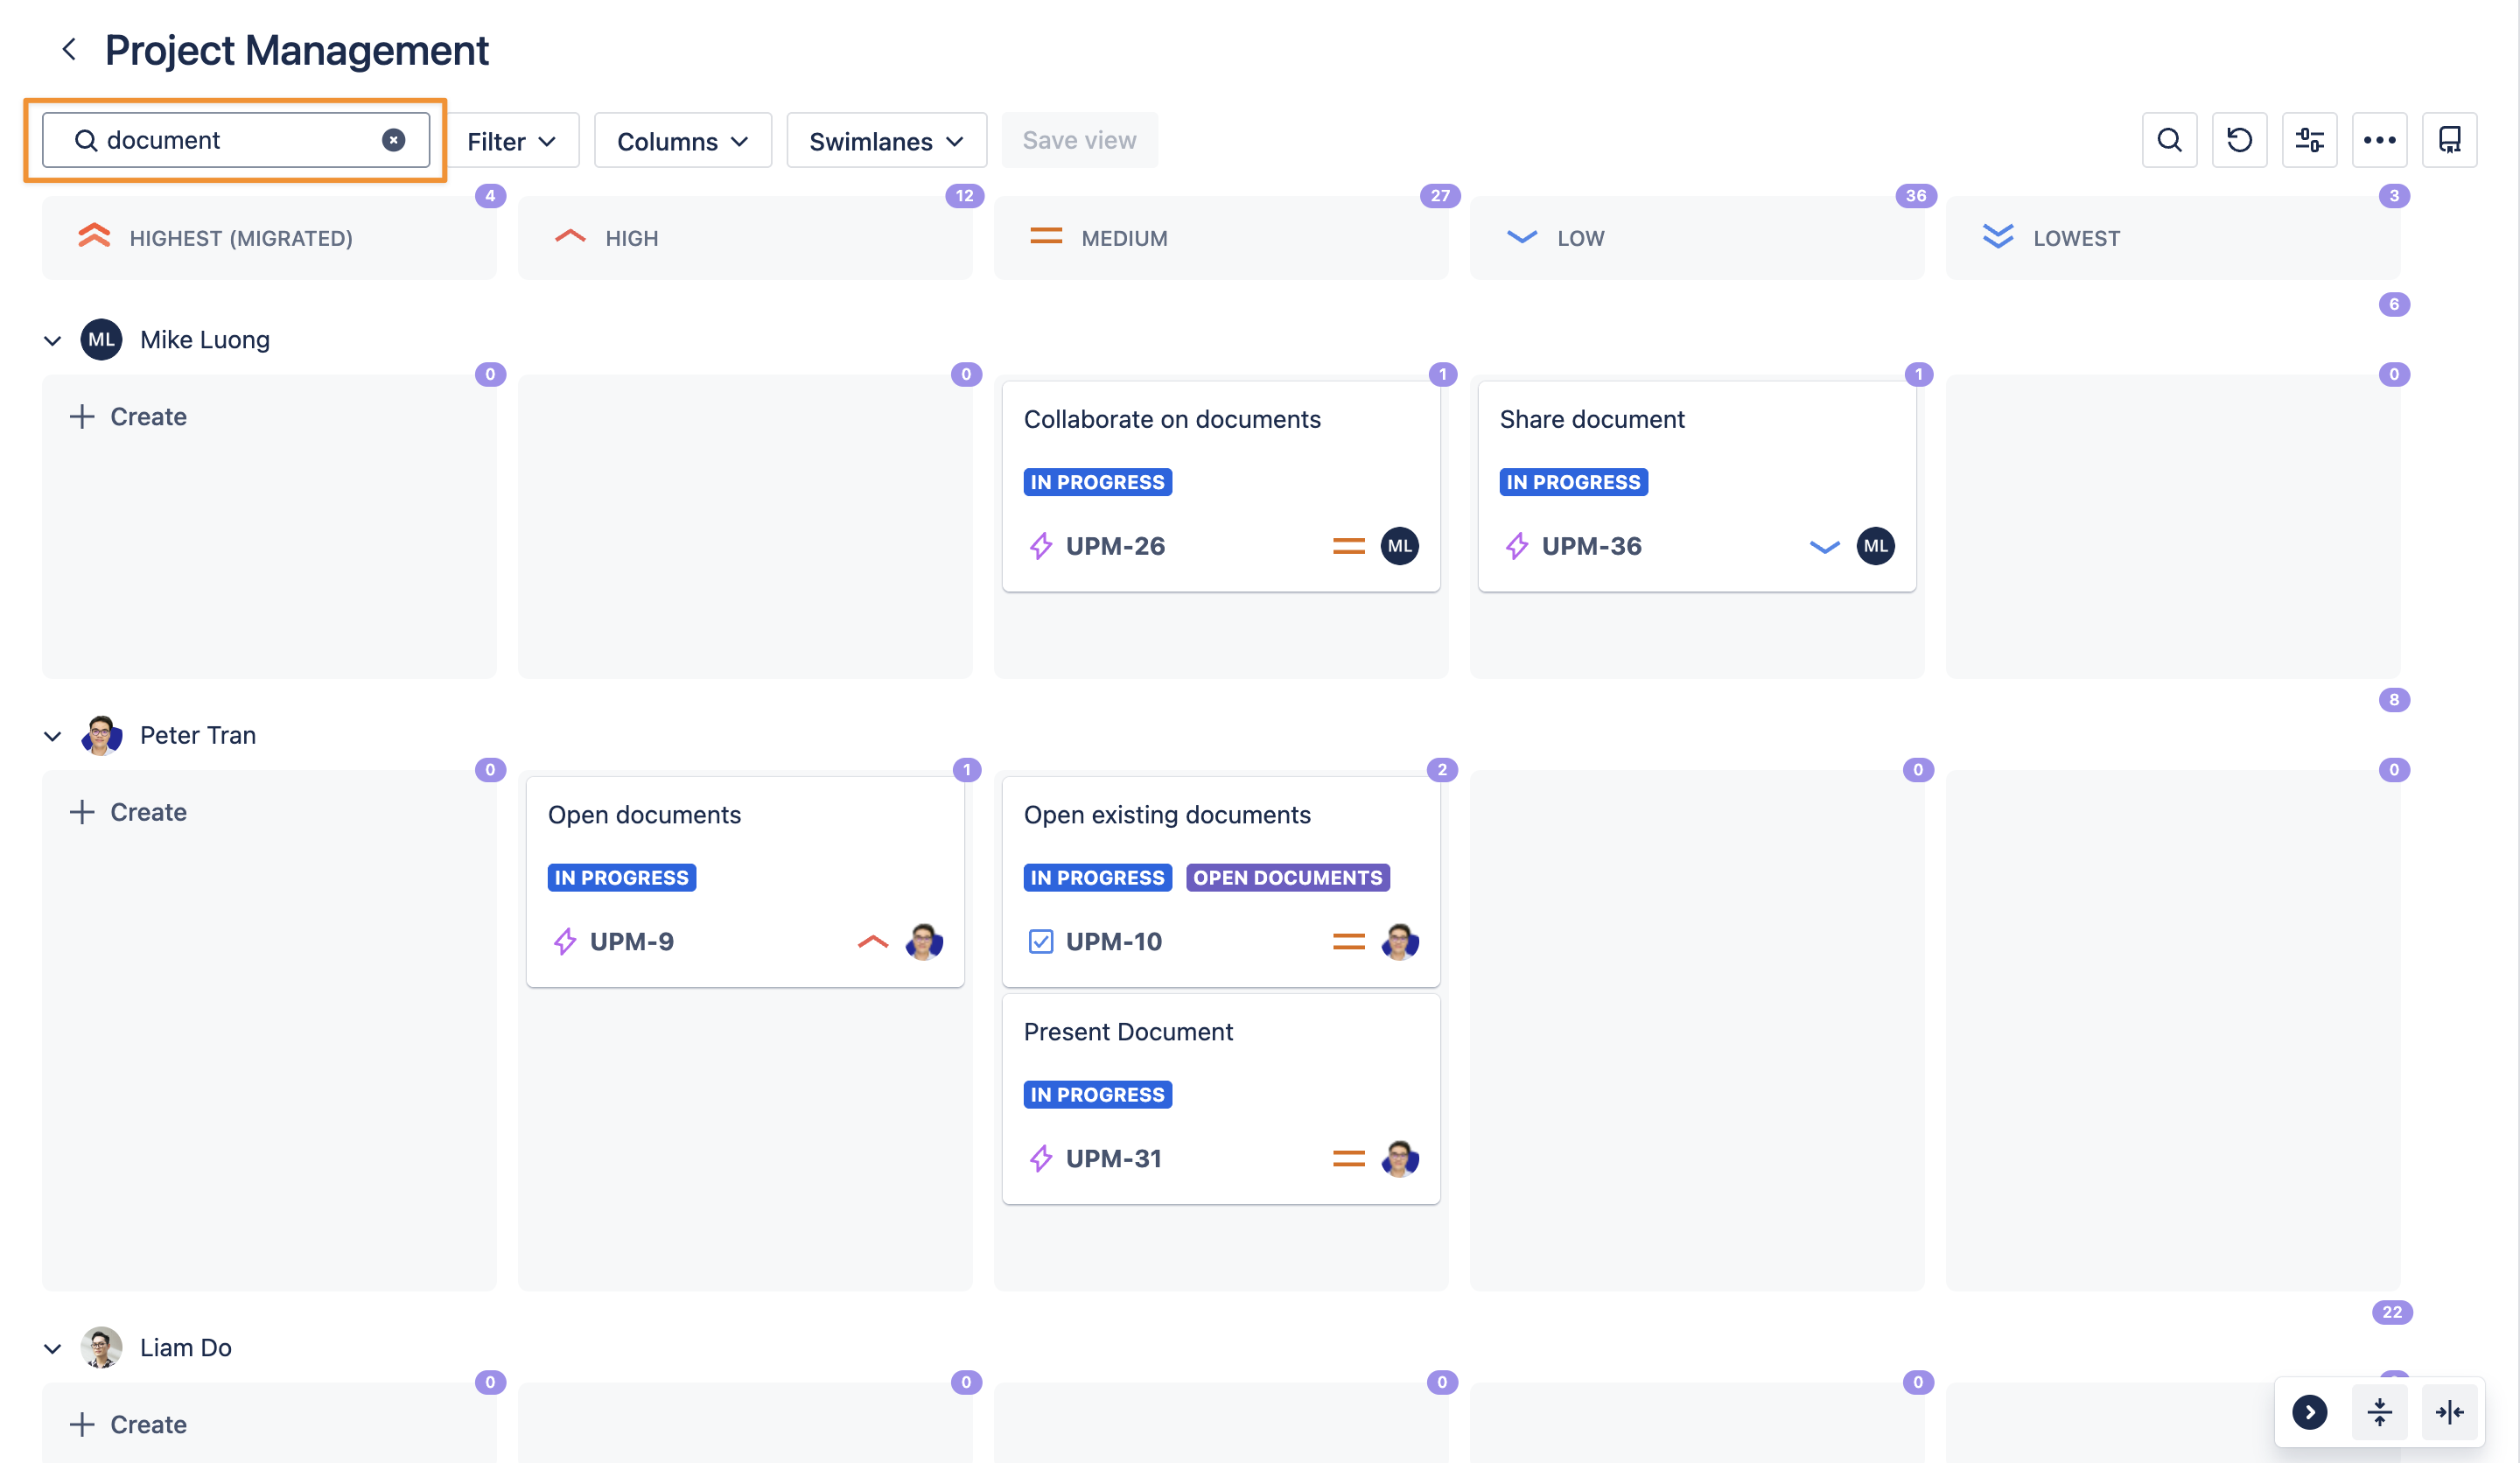The width and height of the screenshot is (2520, 1463).
Task: Collapse the Liam Do swimlane
Action: coord(53,1348)
